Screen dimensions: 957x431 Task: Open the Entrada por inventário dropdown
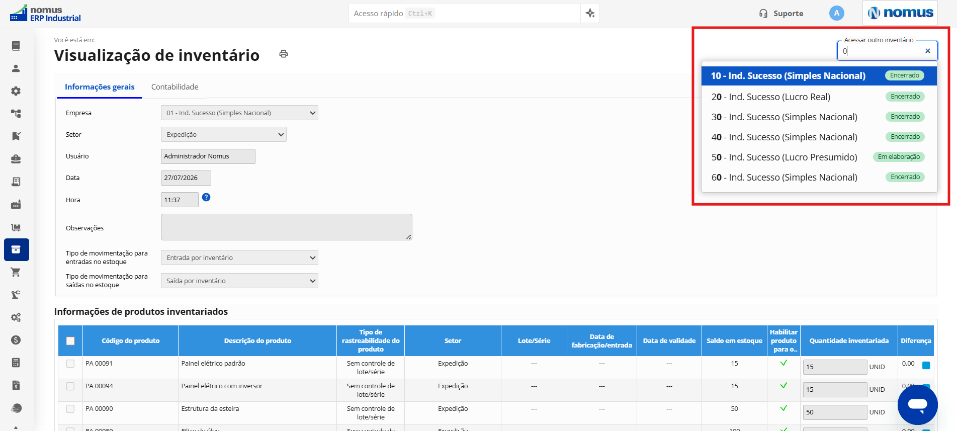pyautogui.click(x=239, y=257)
